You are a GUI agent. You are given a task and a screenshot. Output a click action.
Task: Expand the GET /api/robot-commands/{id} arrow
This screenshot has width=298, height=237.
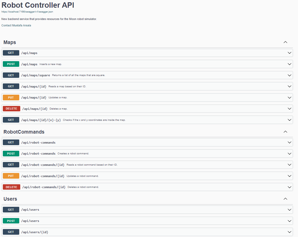coord(290,165)
